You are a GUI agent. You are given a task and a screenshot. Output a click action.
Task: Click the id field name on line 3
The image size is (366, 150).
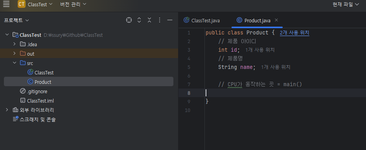coord(234,50)
